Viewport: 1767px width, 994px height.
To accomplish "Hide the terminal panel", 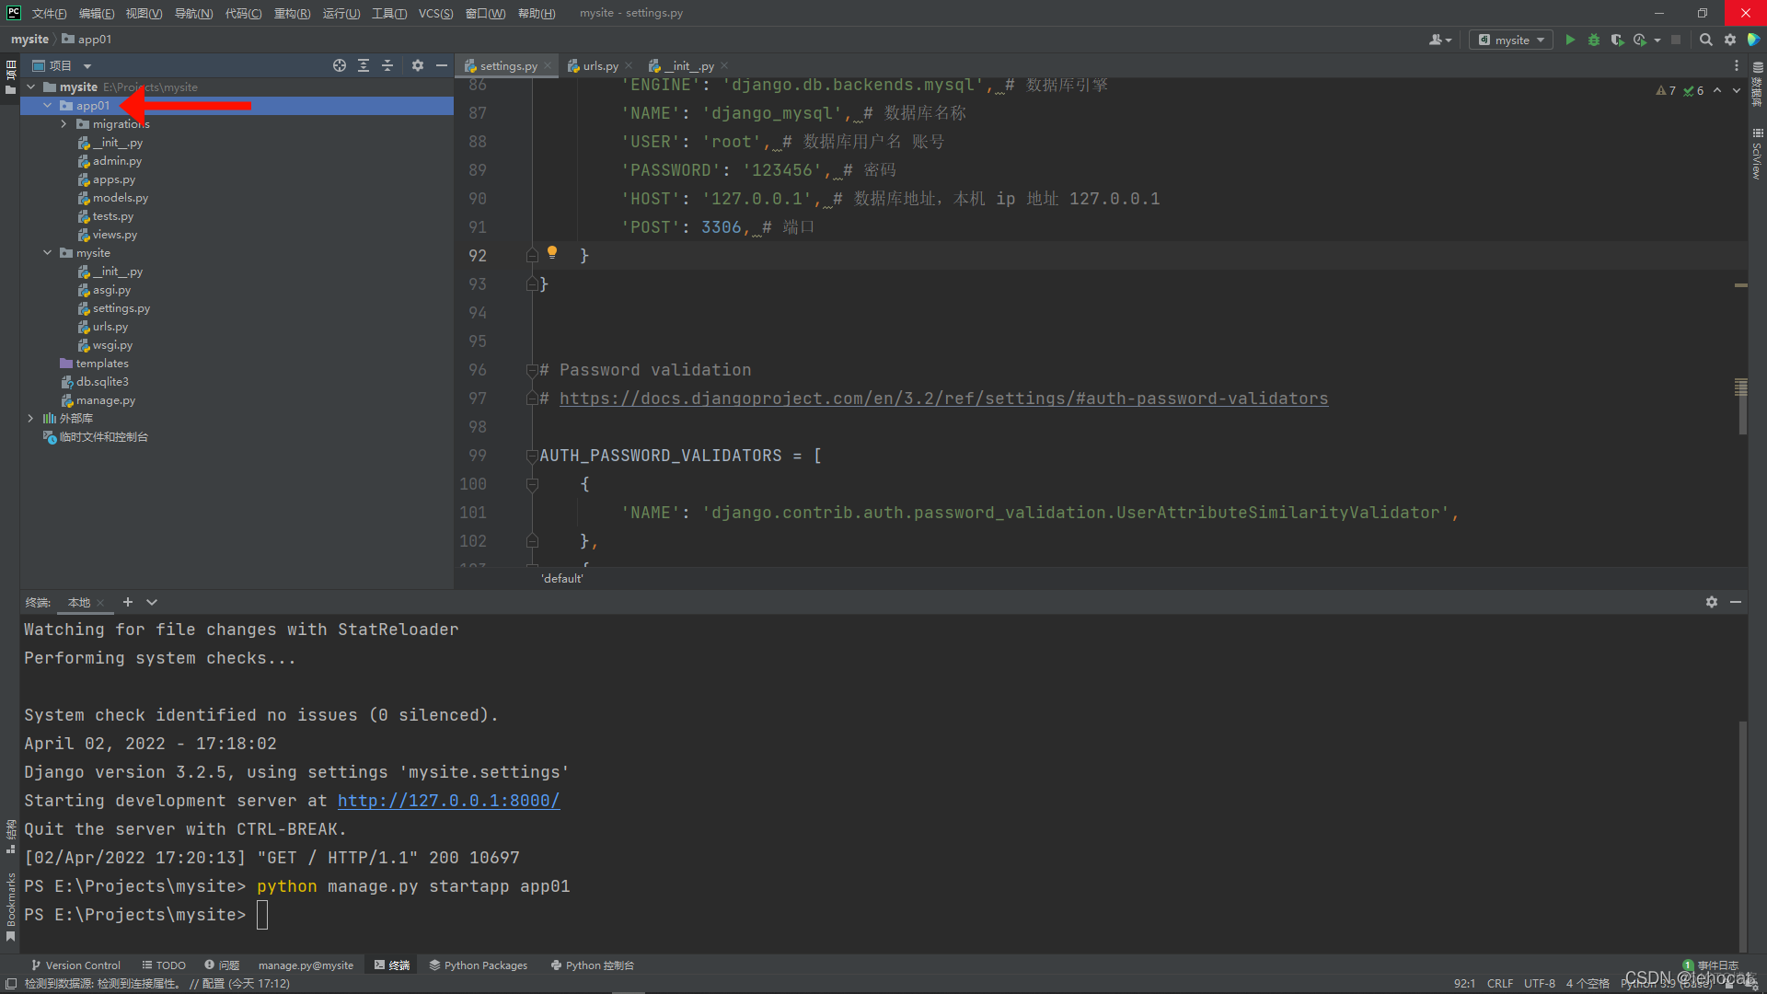I will click(x=1736, y=602).
